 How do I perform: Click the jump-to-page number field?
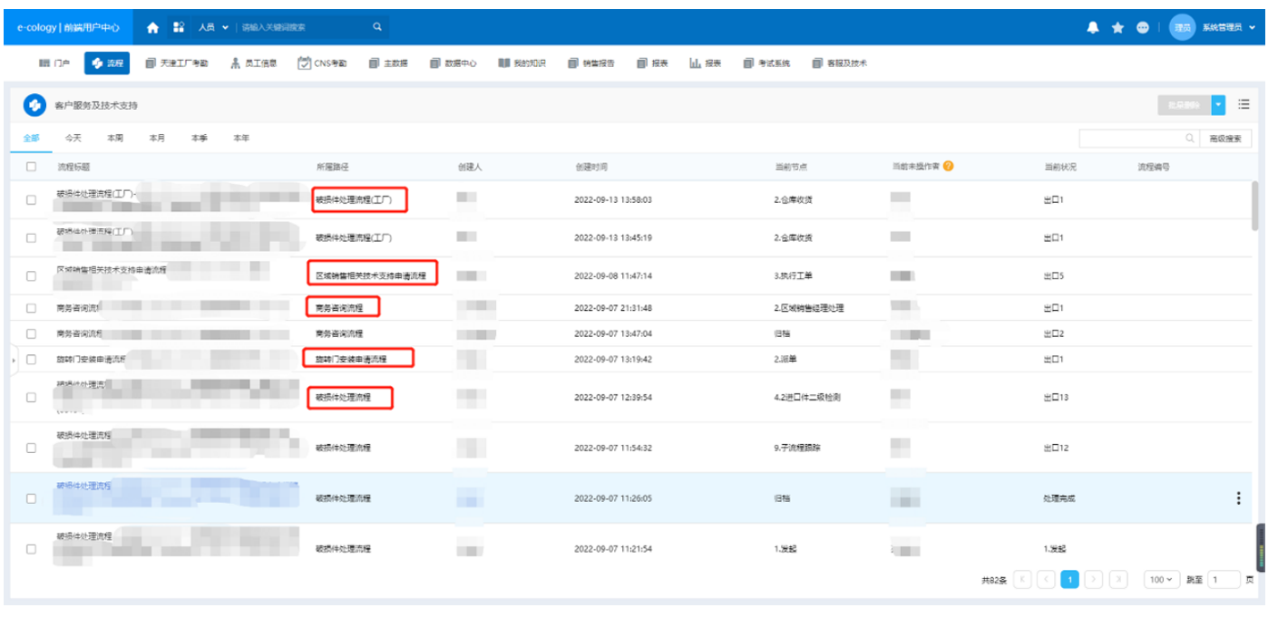click(x=1224, y=579)
